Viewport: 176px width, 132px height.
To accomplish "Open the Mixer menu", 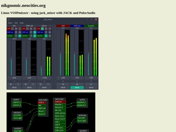I will pos(10,23).
